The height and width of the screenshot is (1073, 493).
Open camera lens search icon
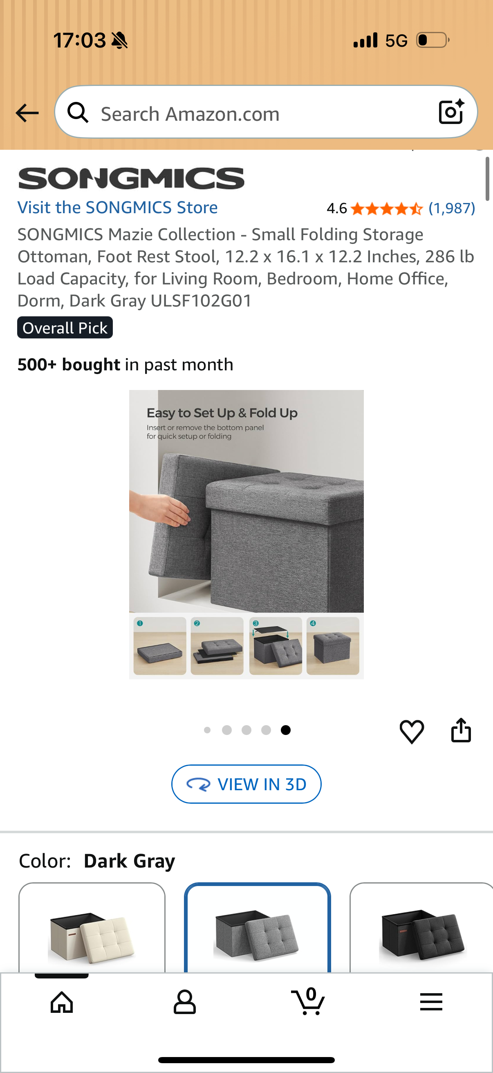(x=451, y=112)
